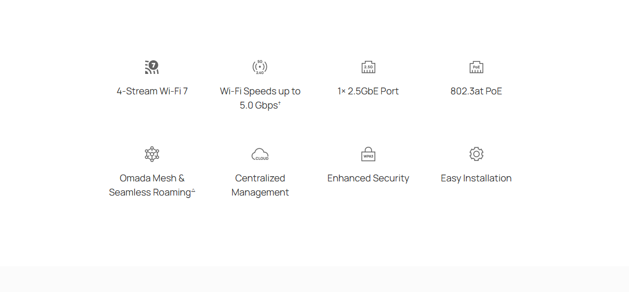The height and width of the screenshot is (292, 629).
Task: Click the light gray band at page bottom
Action: pos(314,279)
